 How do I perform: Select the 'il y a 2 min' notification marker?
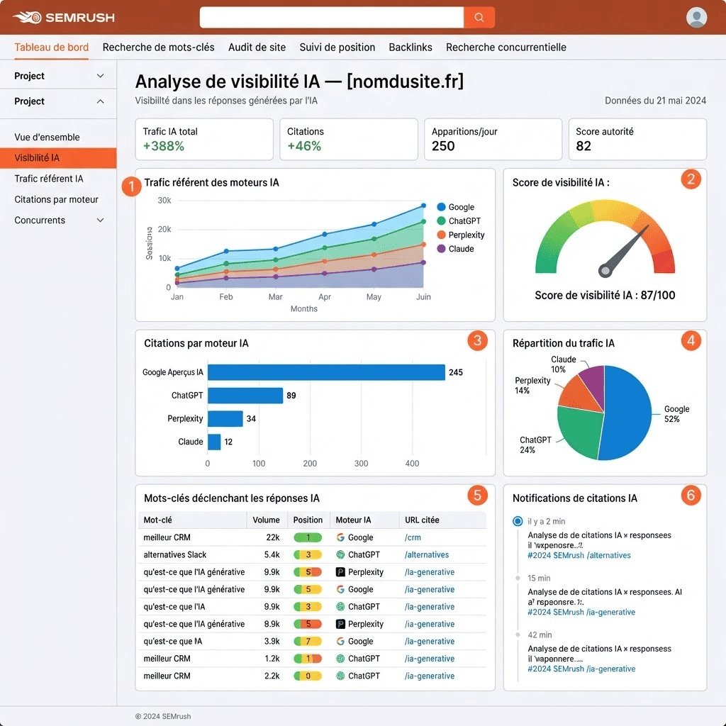click(x=518, y=521)
